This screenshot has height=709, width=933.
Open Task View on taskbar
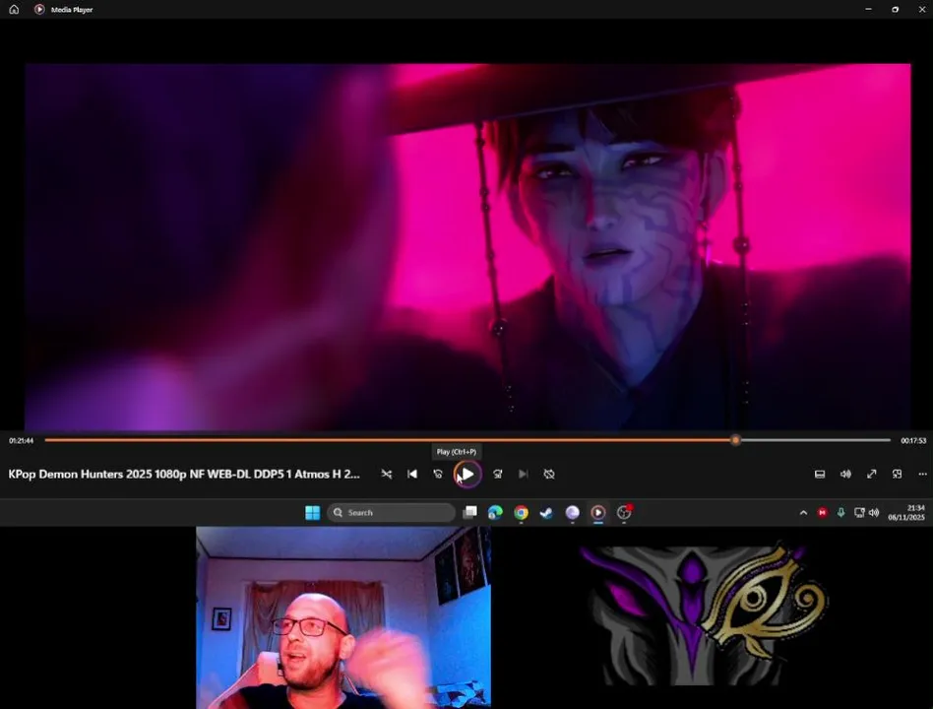(470, 513)
